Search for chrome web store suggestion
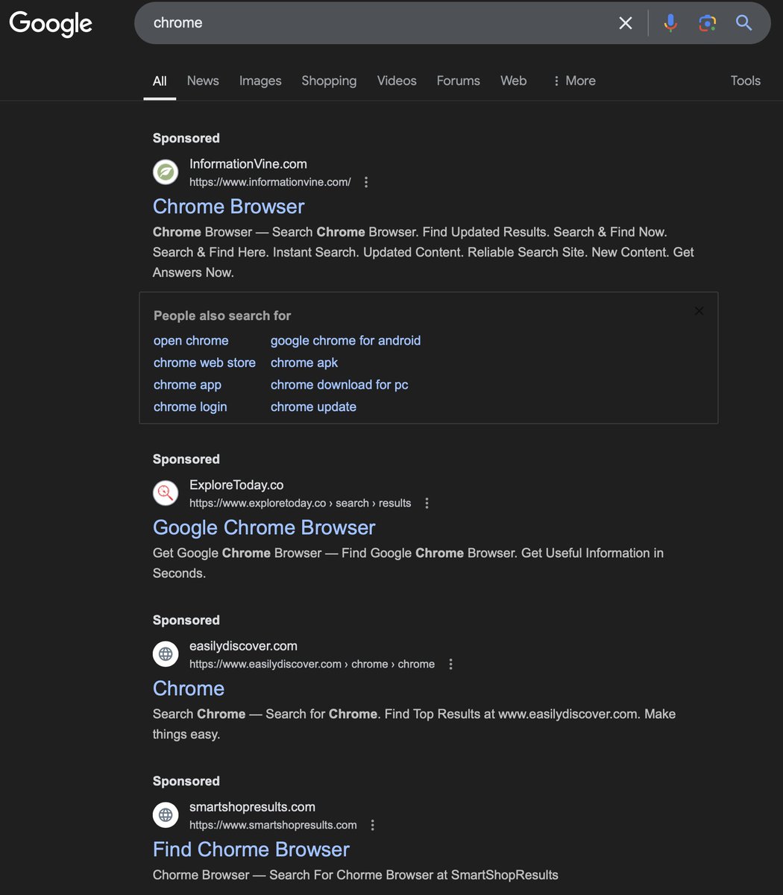Screen dimensions: 783x895 click(204, 362)
